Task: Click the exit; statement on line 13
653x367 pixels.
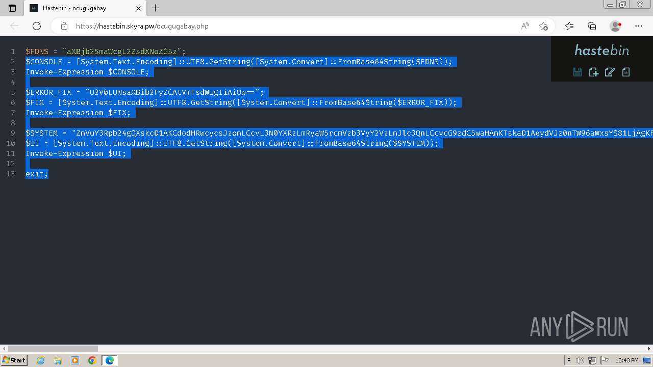Action: tap(37, 174)
